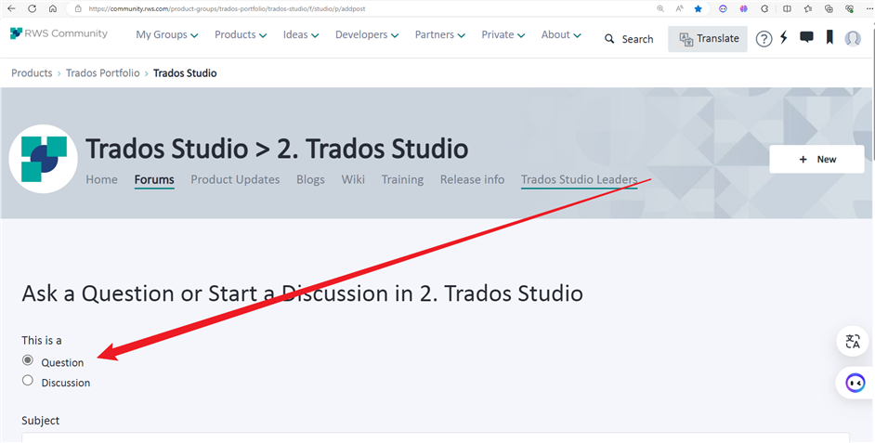The image size is (875, 443).
Task: Open the Release info tab
Action: (x=472, y=179)
